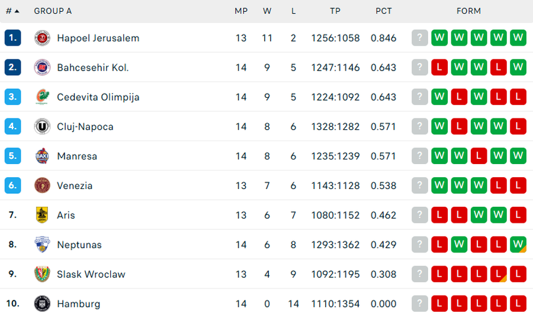Click the Hamburg team logo
The width and height of the screenshot is (533, 317).
point(42,304)
